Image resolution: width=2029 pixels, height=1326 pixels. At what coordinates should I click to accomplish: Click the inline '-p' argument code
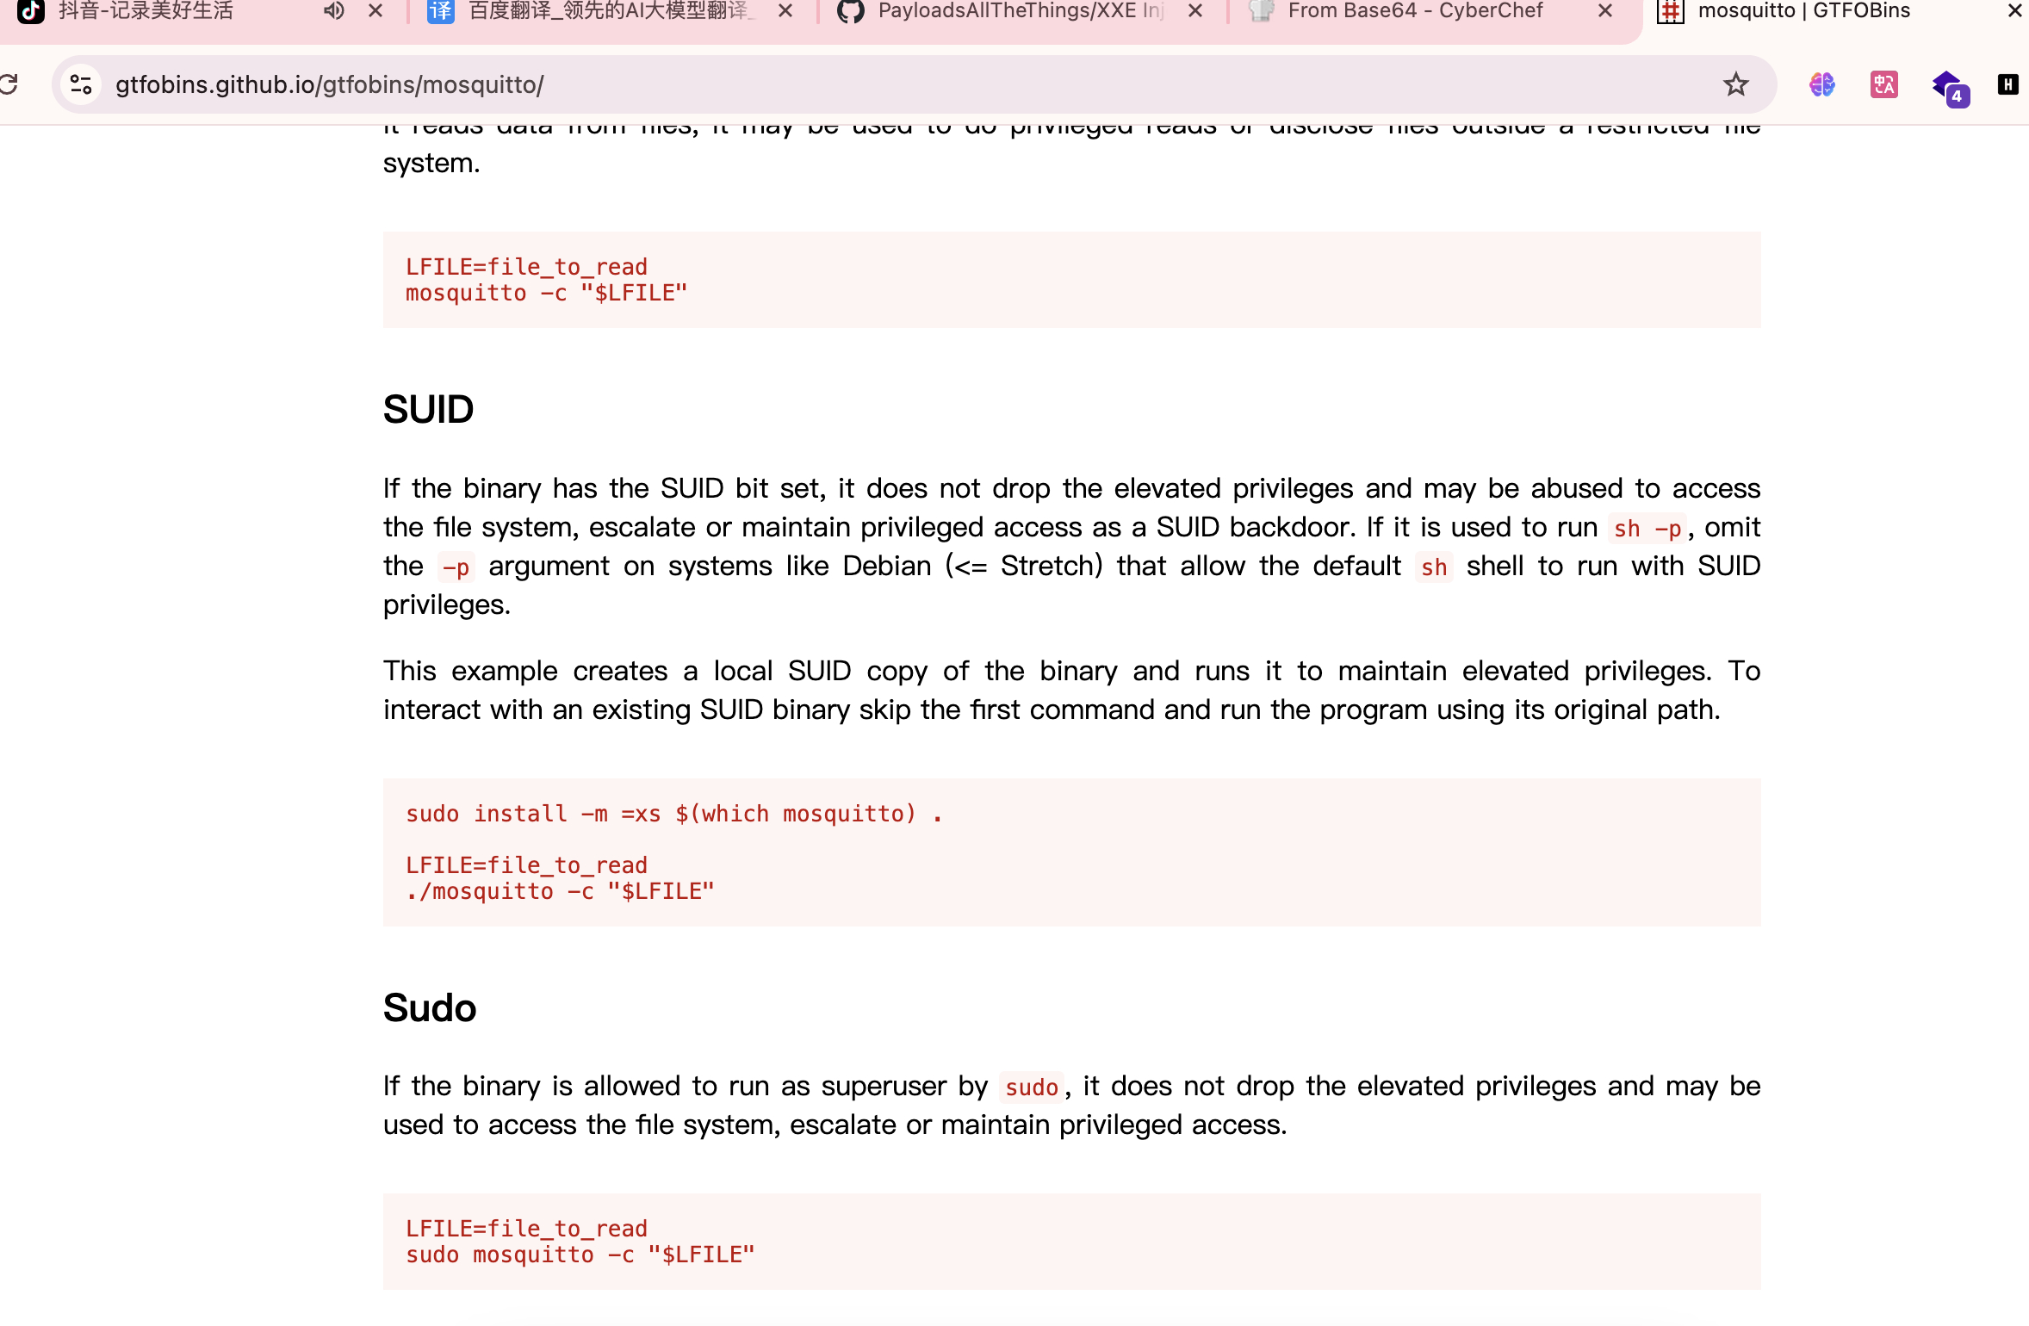coord(456,567)
